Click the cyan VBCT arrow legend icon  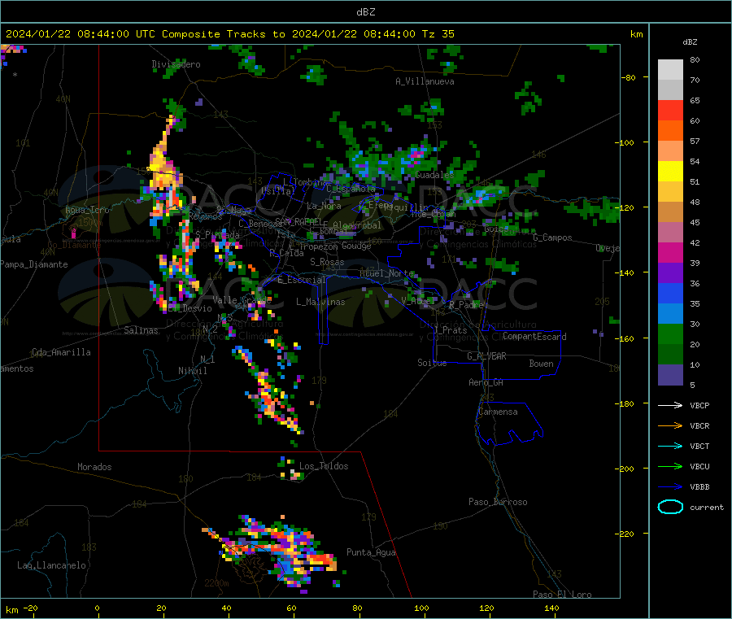[x=670, y=447]
